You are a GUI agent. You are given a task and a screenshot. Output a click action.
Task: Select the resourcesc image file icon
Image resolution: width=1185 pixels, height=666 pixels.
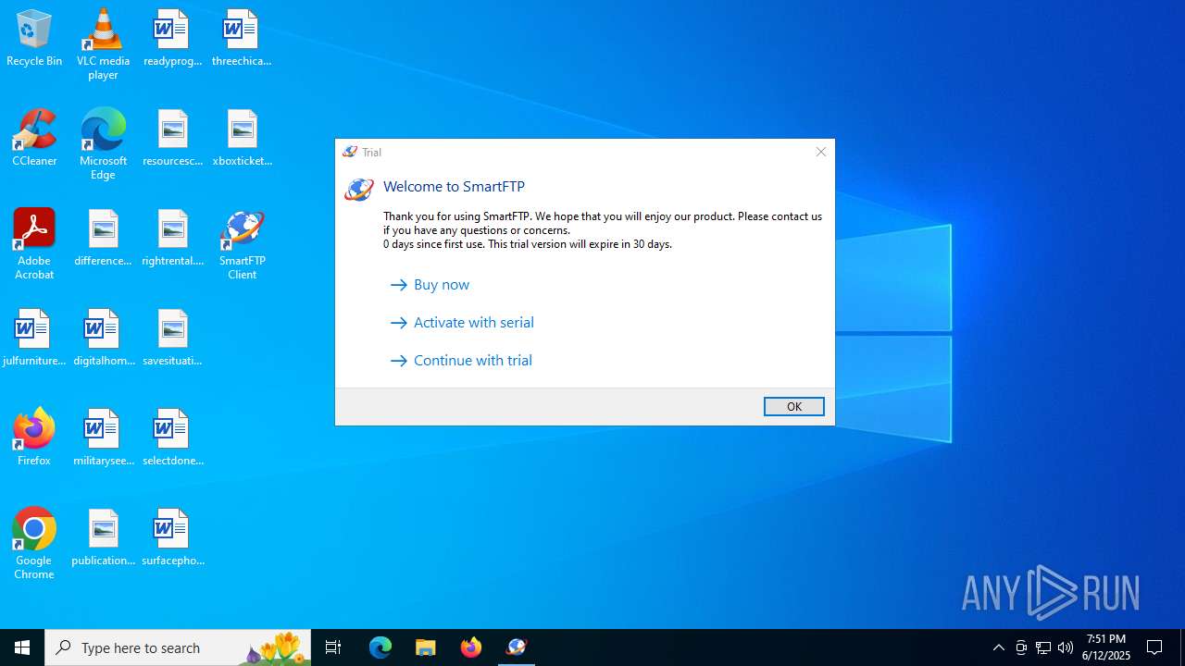coord(172,139)
